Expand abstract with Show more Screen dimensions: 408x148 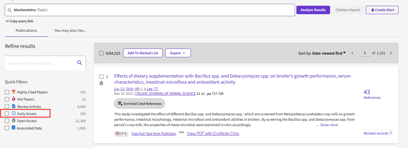click(x=329, y=125)
